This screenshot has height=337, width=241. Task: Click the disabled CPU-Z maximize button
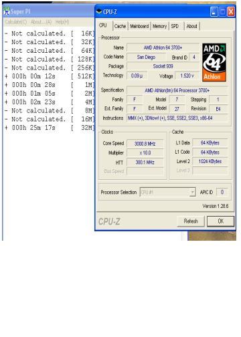222,11
